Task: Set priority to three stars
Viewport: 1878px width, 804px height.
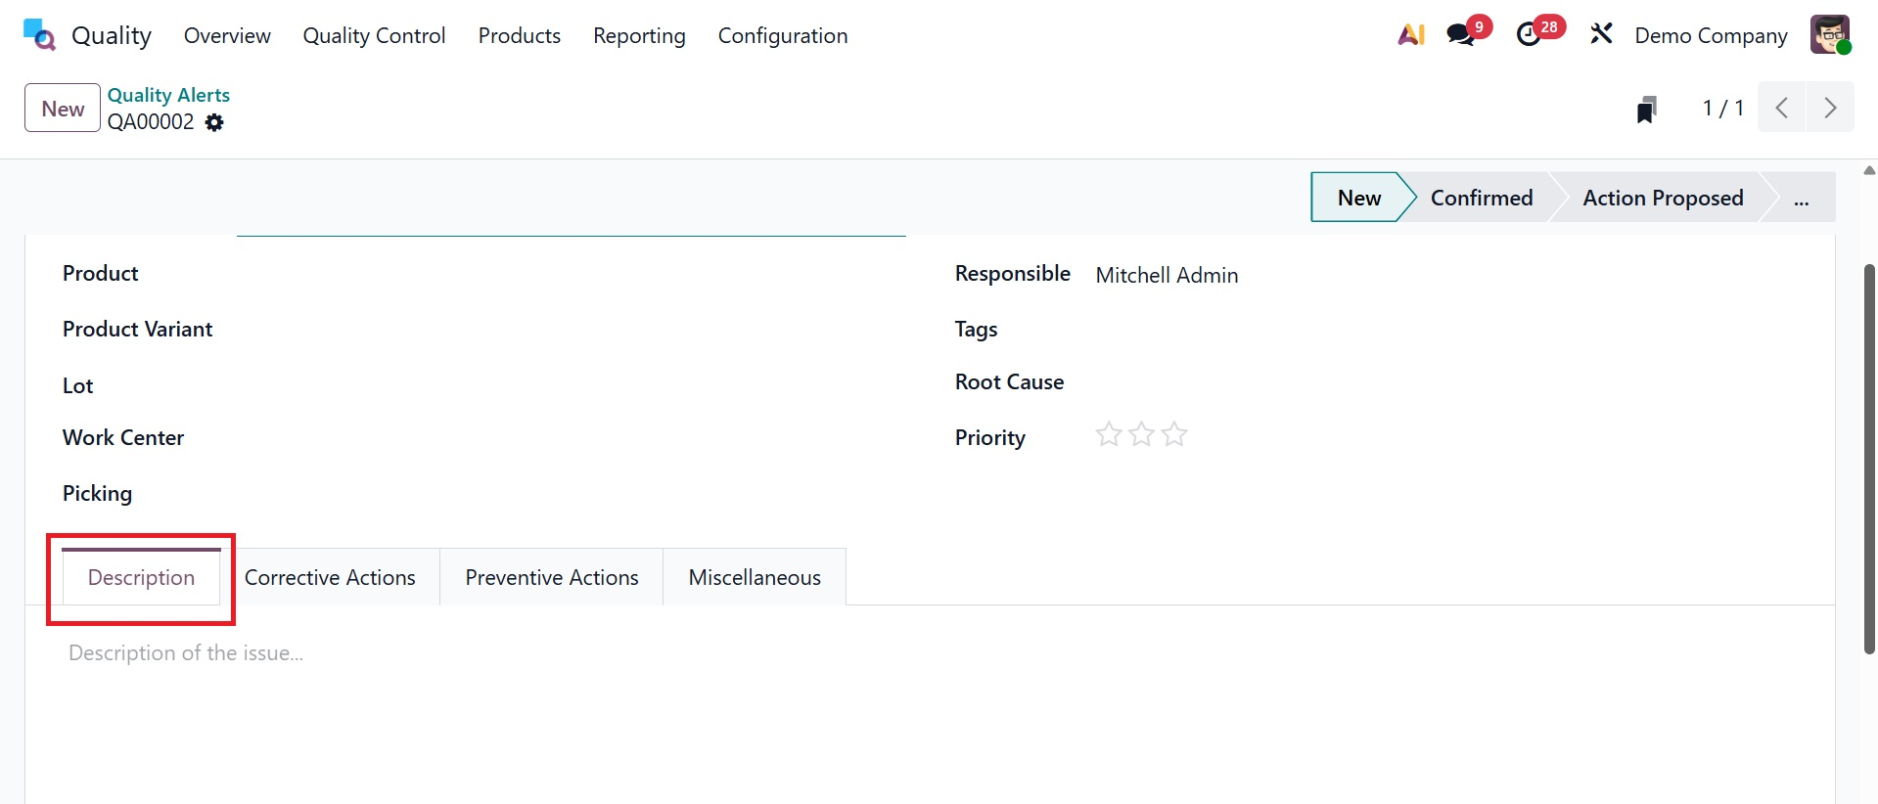Action: pos(1174,434)
